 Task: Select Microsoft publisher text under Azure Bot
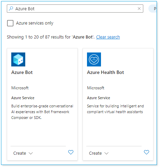tap(20, 88)
